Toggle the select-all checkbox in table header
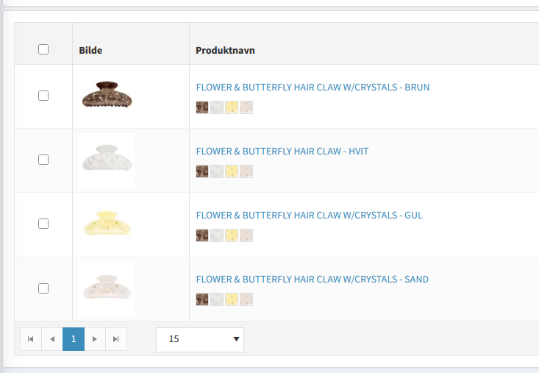Image resolution: width=539 pixels, height=373 pixels. pyautogui.click(x=43, y=49)
